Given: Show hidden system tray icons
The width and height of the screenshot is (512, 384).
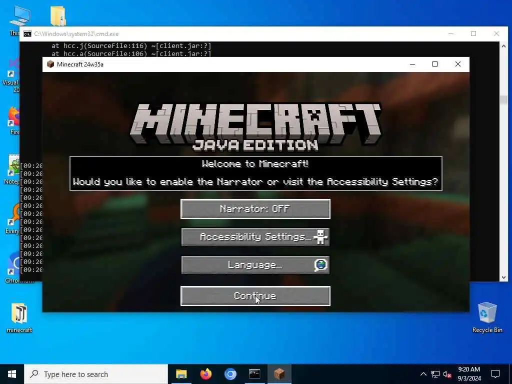Looking at the screenshot, I should click(x=423, y=374).
